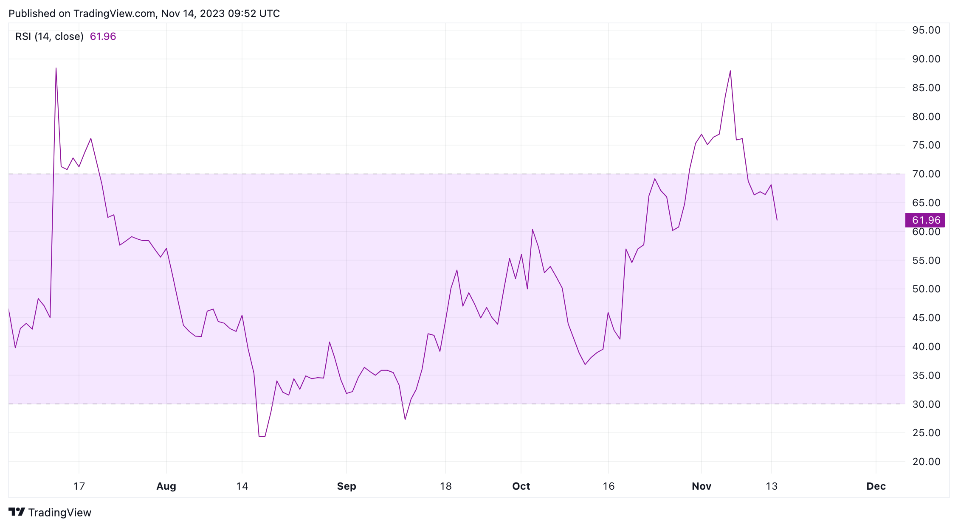The height and width of the screenshot is (527, 958).
Task: Click the 13 date label near Nov
Action: tap(772, 486)
